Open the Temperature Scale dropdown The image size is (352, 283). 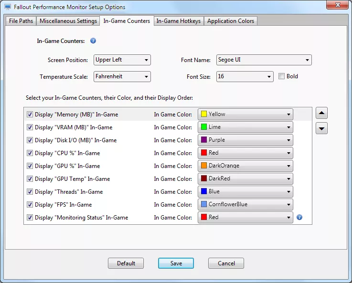pyautogui.click(x=122, y=77)
